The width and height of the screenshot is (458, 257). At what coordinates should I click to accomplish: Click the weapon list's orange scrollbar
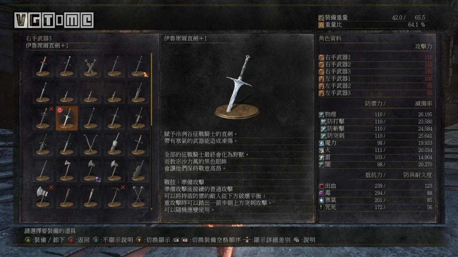[x=151, y=89]
